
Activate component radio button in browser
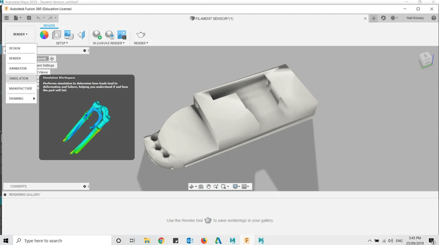pos(52,59)
